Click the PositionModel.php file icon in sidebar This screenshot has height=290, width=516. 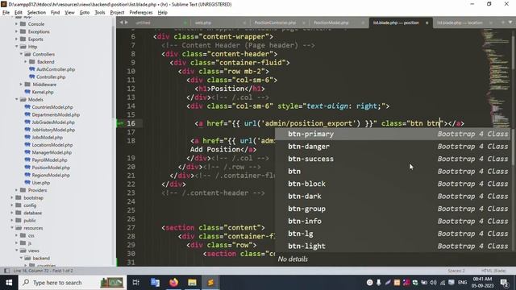coord(27,168)
